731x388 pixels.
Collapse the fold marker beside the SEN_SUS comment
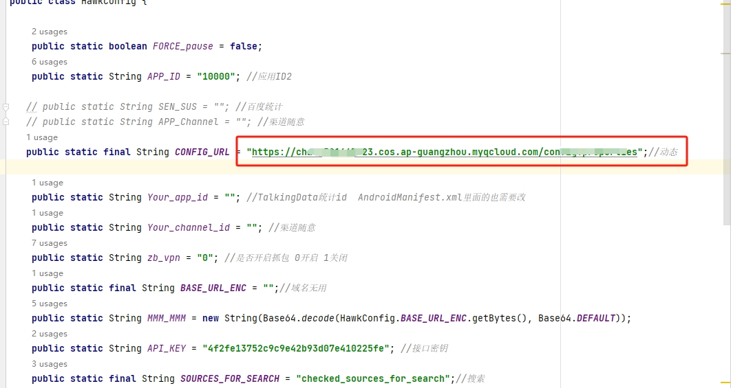6,107
